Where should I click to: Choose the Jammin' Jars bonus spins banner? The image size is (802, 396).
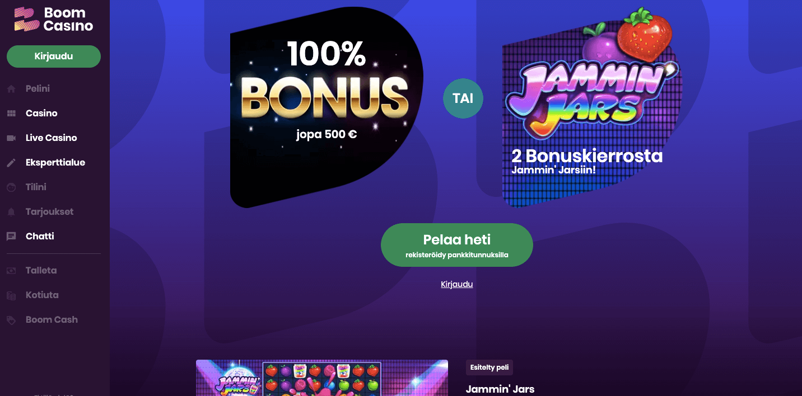coord(591,107)
